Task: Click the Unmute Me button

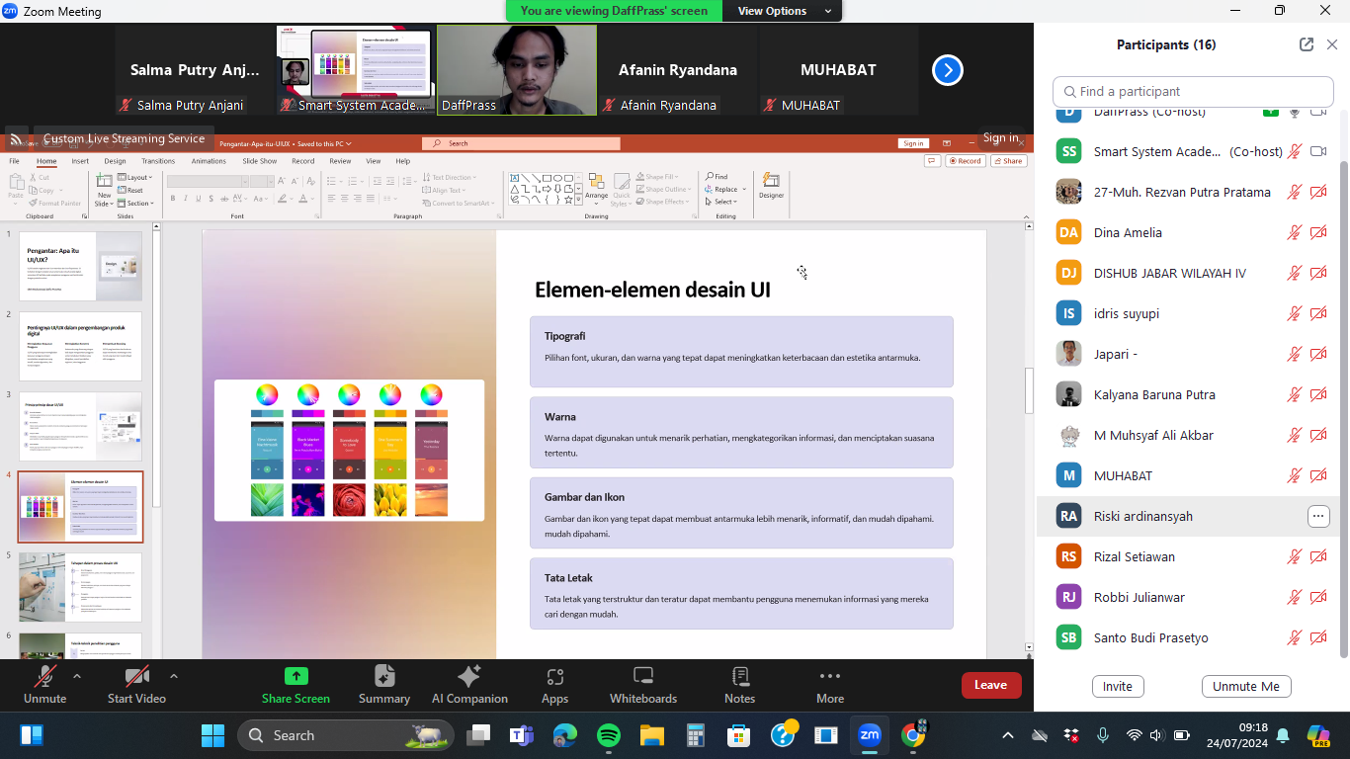Action: click(x=1246, y=686)
